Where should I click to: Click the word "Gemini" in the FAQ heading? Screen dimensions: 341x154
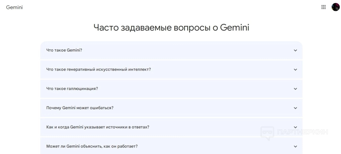(x=235, y=28)
